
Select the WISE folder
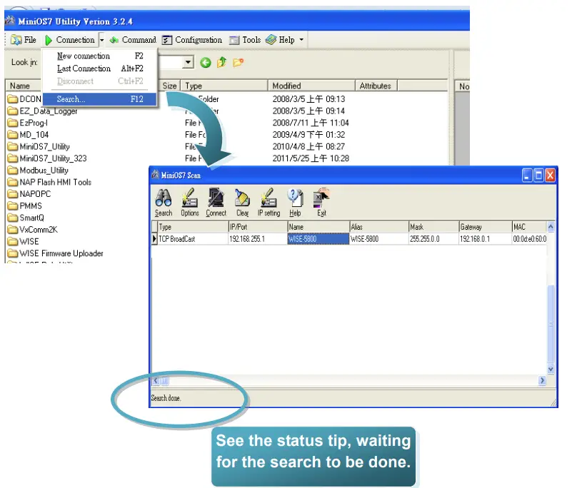pos(24,241)
